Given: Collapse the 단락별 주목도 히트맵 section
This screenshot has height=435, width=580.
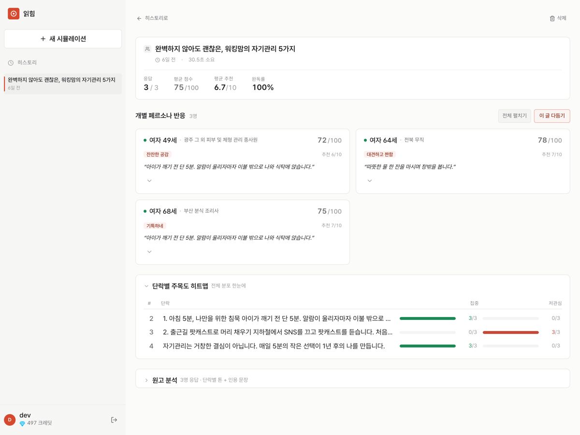Looking at the screenshot, I should click(146, 286).
